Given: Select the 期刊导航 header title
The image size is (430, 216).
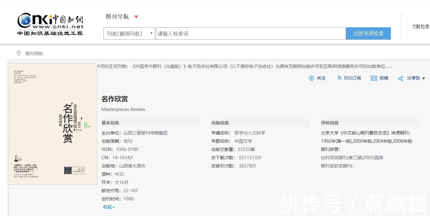Looking at the screenshot, I should (117, 16).
